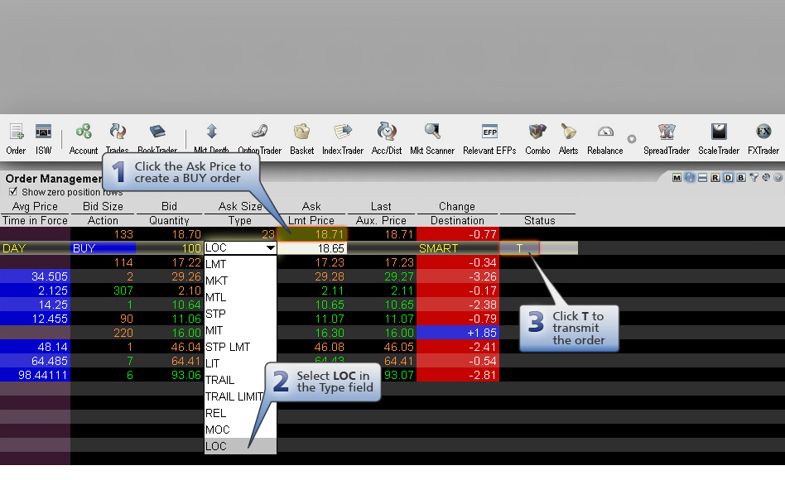This screenshot has height=480, width=785.
Task: Launch FXTrader
Action: (x=763, y=139)
